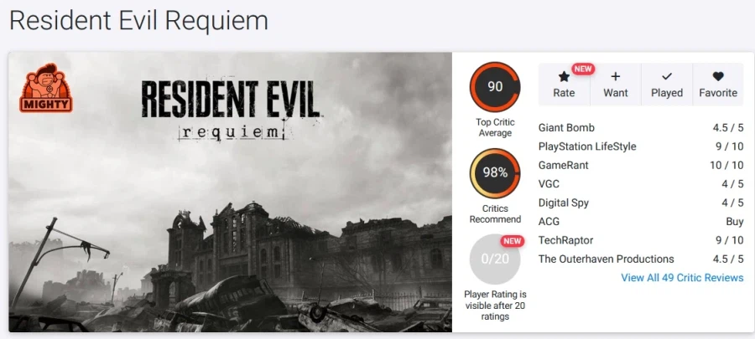Click the 90 Top Critic Average circle

(x=495, y=86)
